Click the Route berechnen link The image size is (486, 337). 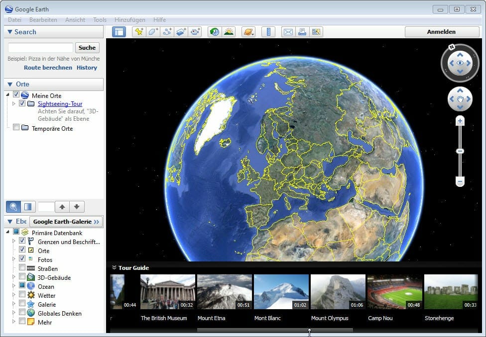tap(48, 68)
